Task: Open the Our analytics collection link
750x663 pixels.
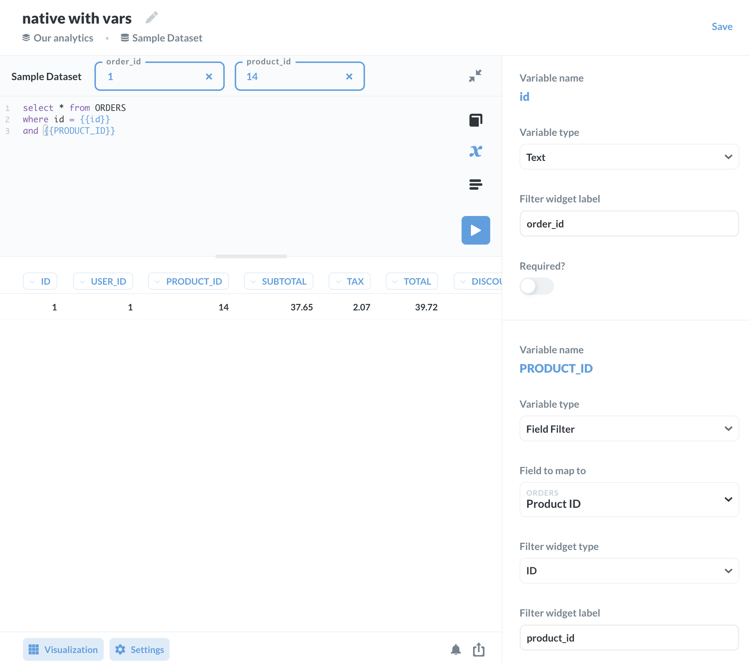Action: coord(63,38)
